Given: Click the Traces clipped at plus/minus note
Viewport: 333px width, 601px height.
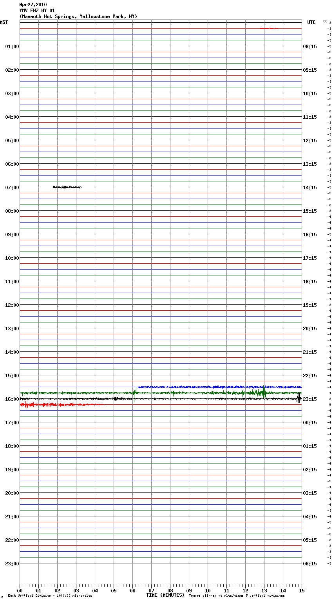Looking at the screenshot, I should tap(237, 596).
